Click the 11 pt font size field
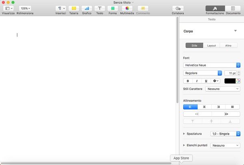 click(231, 73)
